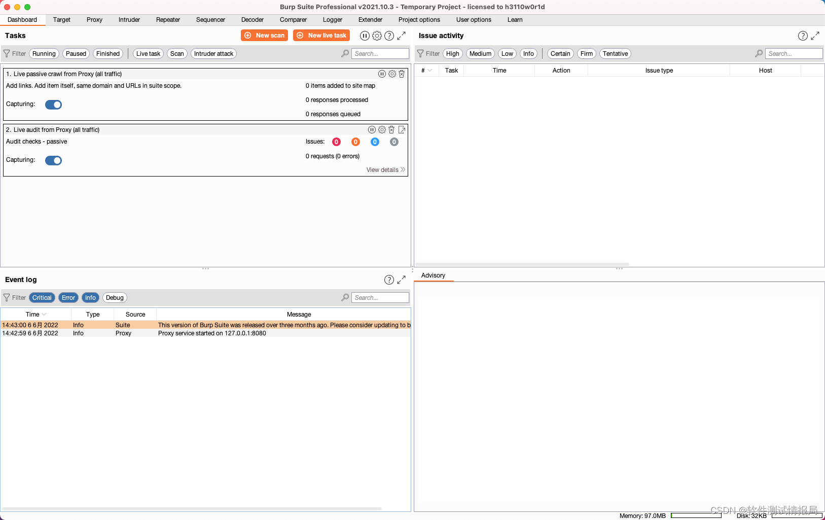Open settings for Live passive crawl task
This screenshot has height=520, width=825.
coord(392,74)
